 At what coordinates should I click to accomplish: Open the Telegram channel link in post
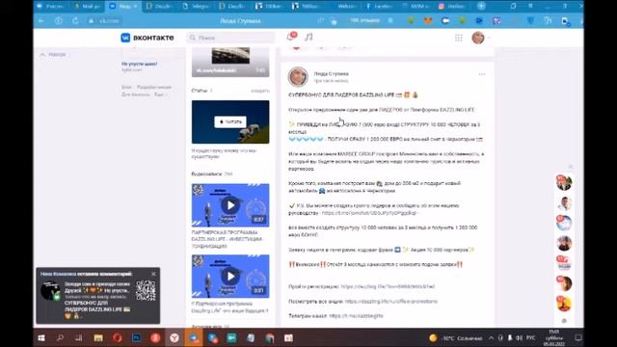356,316
